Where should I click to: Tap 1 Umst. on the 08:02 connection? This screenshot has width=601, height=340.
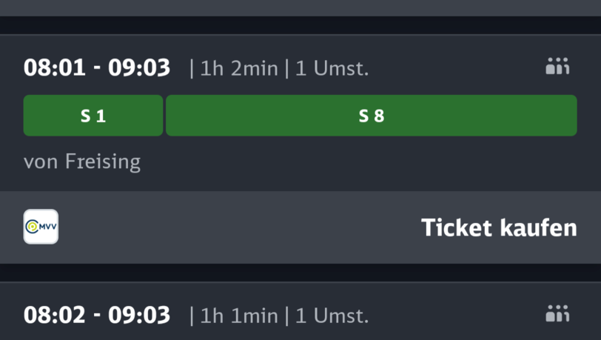[x=332, y=316]
